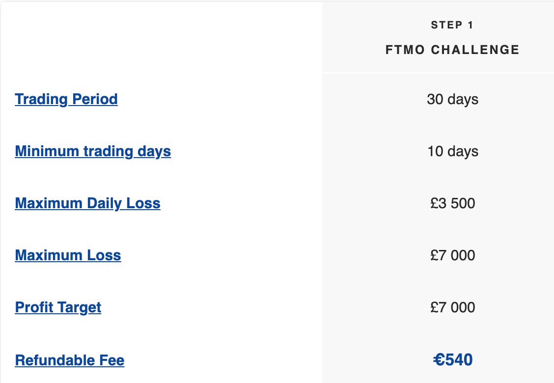Open the Trading Period link
Image resolution: width=554 pixels, height=383 pixels.
(66, 99)
